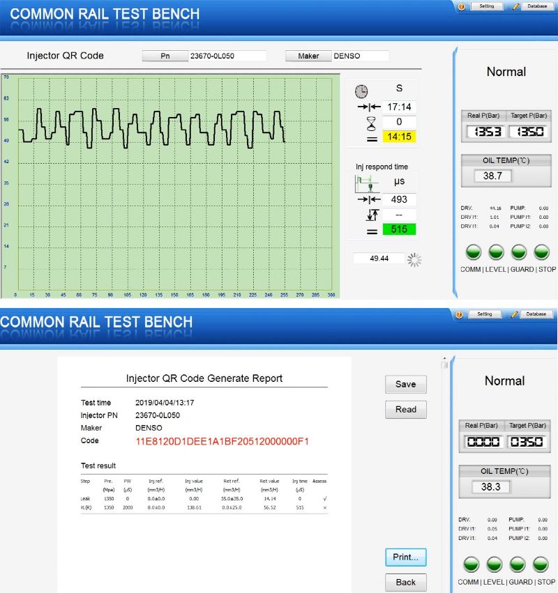The image size is (558, 593).
Task: Click the Maker button
Action: click(308, 56)
